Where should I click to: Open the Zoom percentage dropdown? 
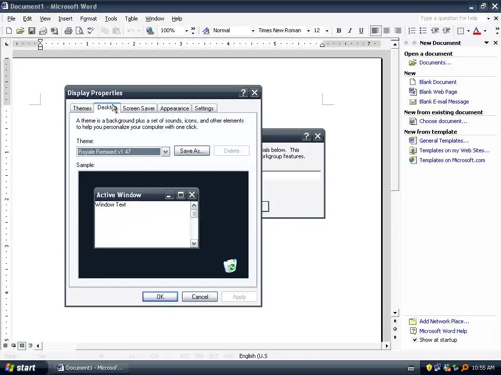click(x=186, y=31)
